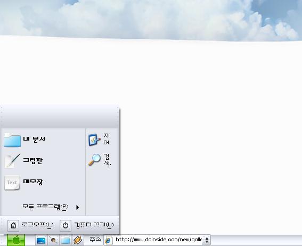The height and width of the screenshot is (246, 302).
Task: Click the 주소 toolbar label
Action: coord(95,239)
